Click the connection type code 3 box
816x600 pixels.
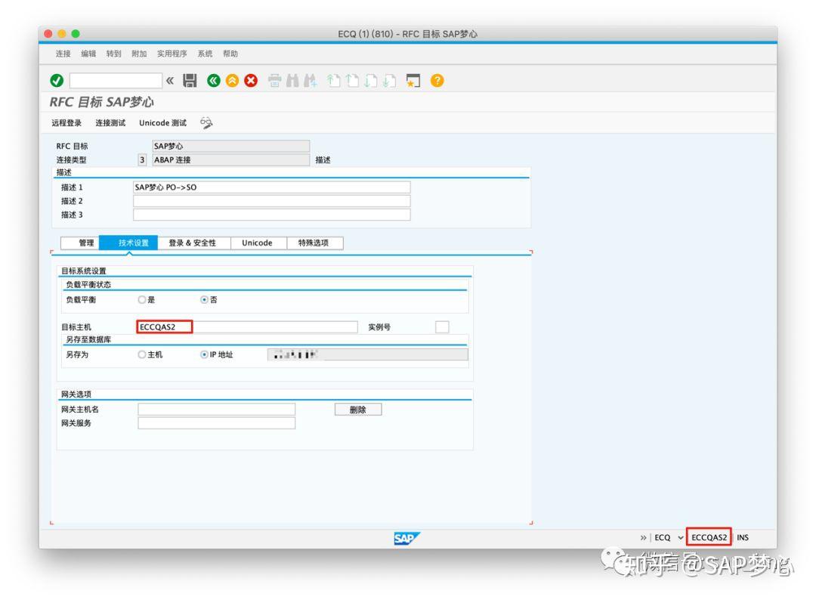pyautogui.click(x=142, y=159)
